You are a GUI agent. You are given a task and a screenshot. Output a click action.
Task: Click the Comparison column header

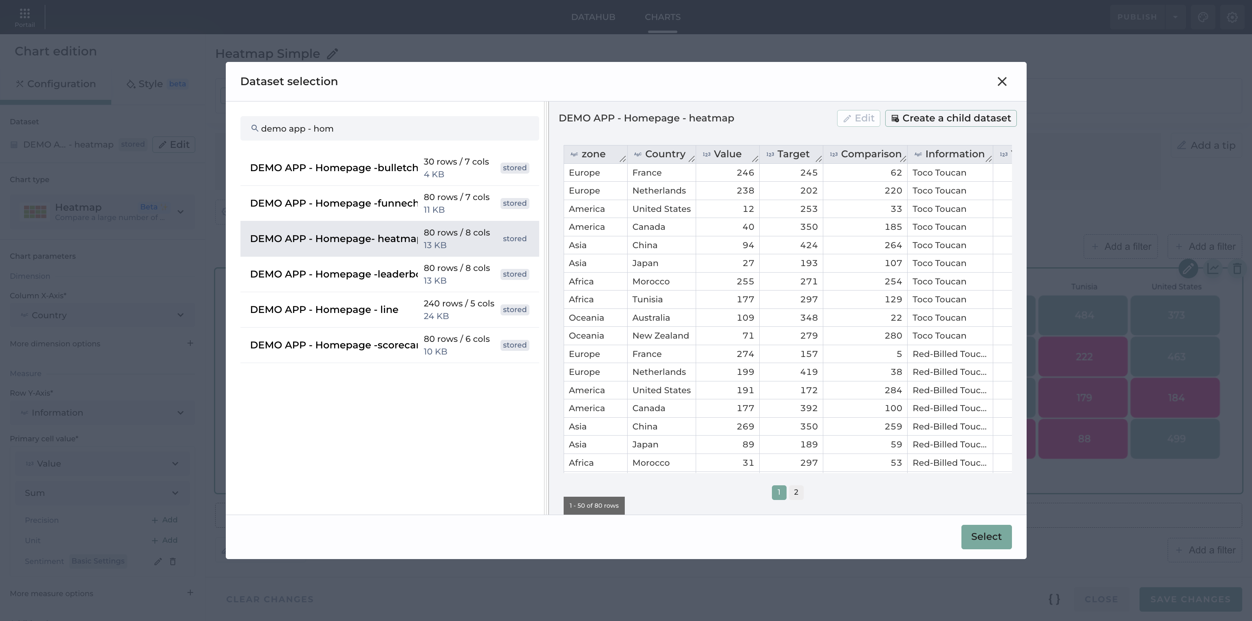(865, 154)
